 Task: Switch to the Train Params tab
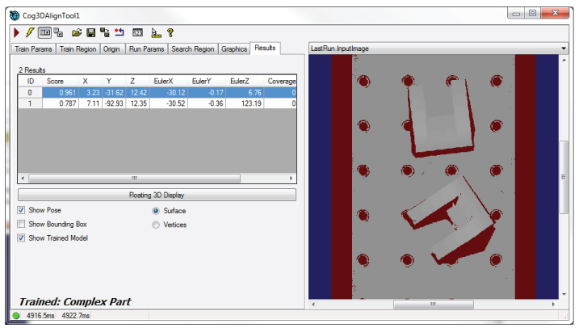[36, 48]
